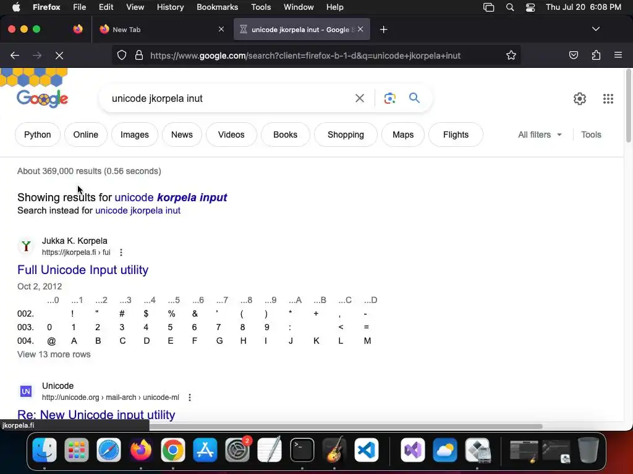633x474 pixels.
Task: Open Pocket save icon in toolbar
Action: pyautogui.click(x=573, y=55)
